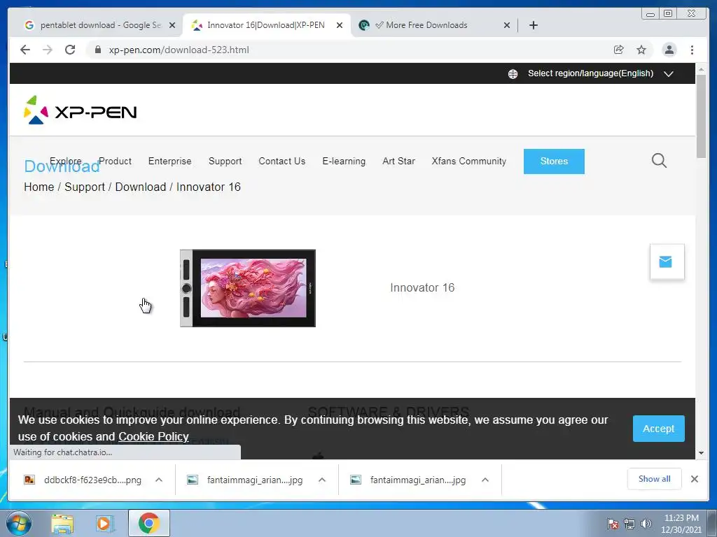
Task: Open File Explorer from the taskbar
Action: (62, 523)
